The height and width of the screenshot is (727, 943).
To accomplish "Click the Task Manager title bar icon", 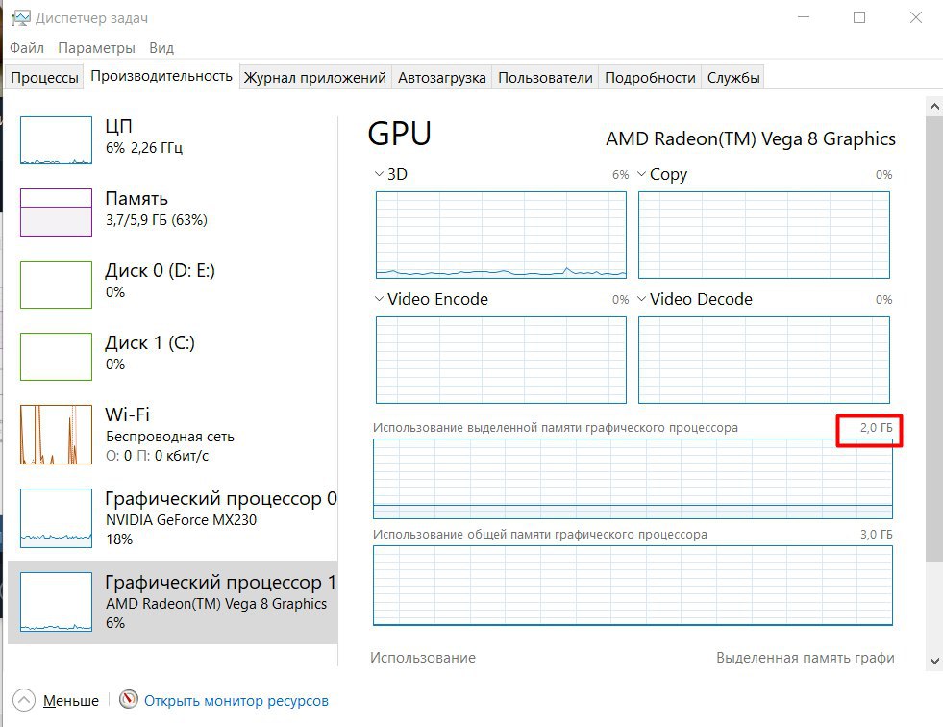I will click(x=20, y=18).
